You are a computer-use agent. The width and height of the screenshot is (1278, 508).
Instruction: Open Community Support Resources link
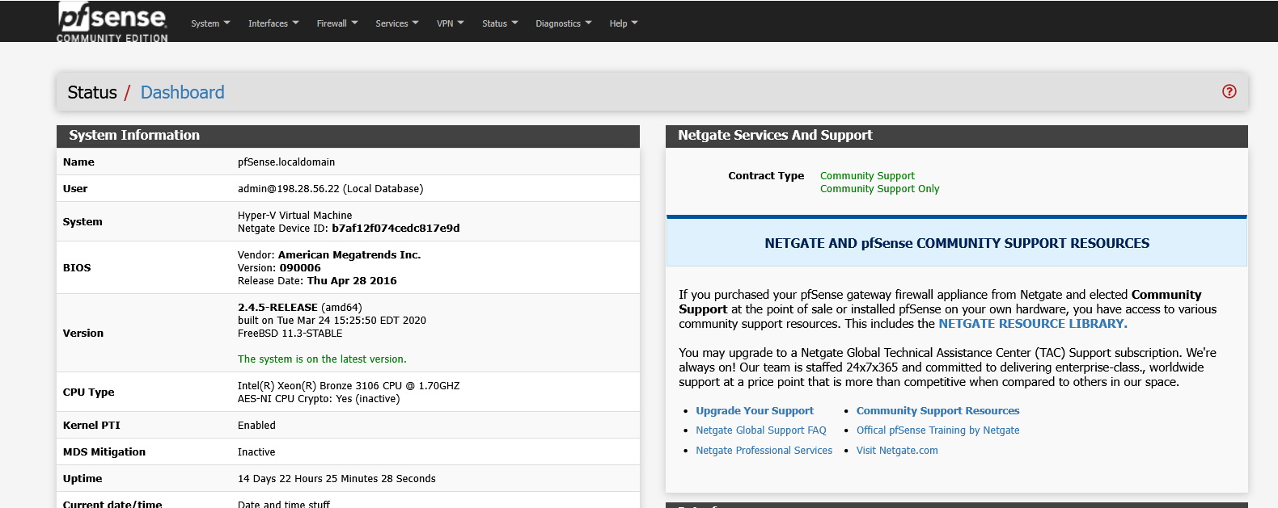(937, 411)
